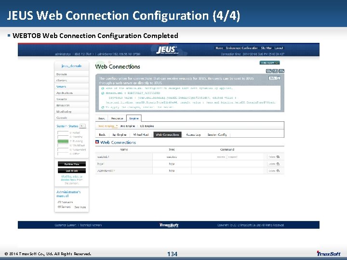
Task: Click the last icon under the HISTORY button
Action: [281, 71]
